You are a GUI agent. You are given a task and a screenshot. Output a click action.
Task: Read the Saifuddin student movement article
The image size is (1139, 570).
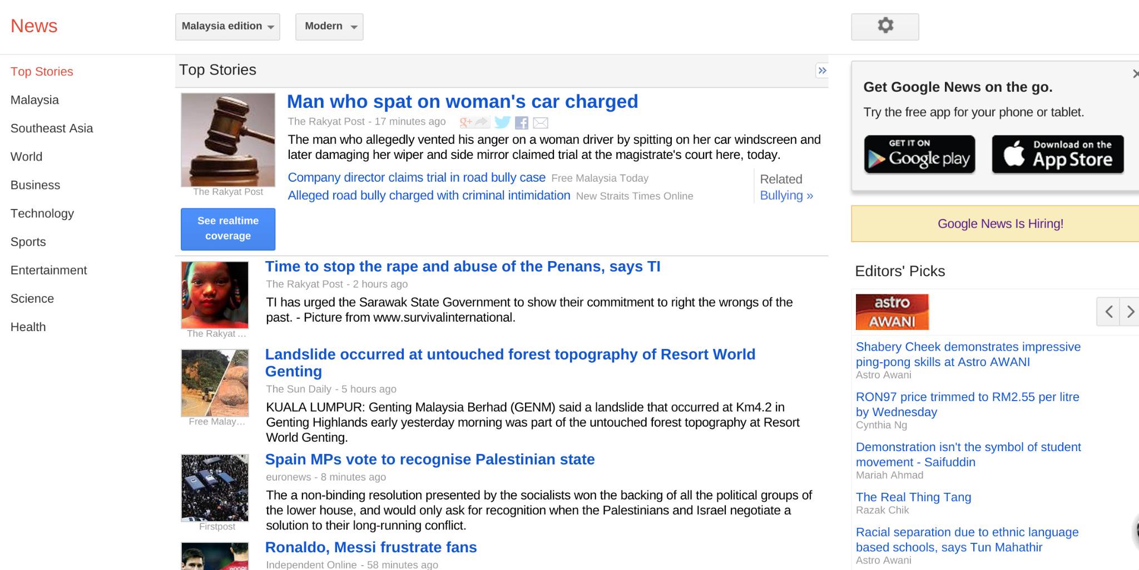click(x=968, y=454)
